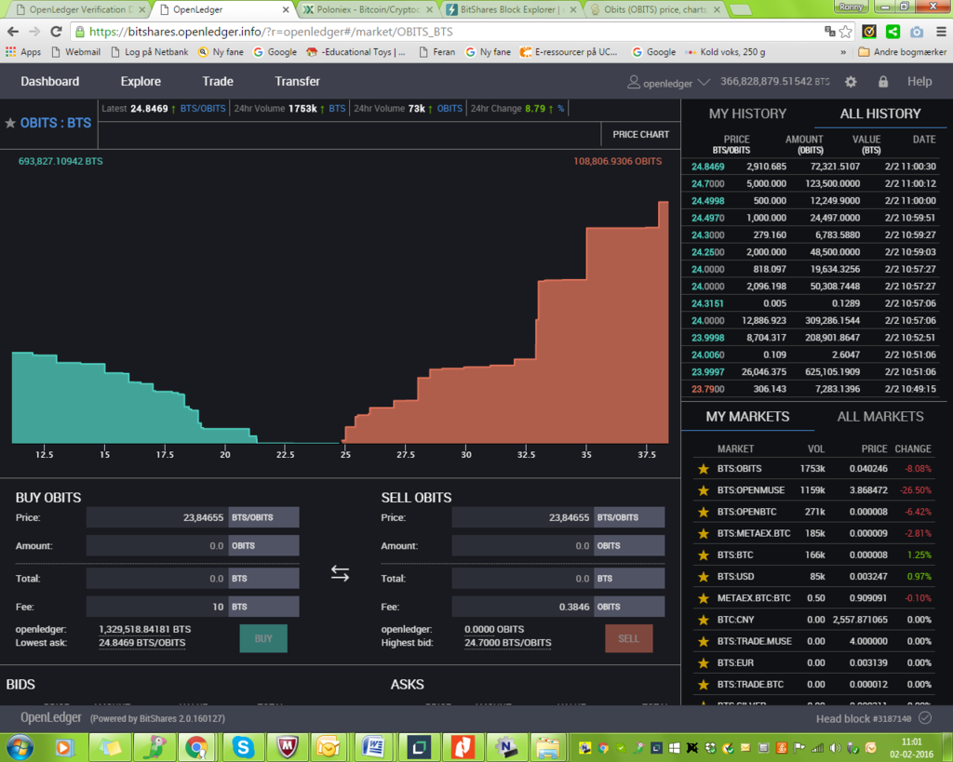953x762 pixels.
Task: Reload the page with refresh icon
Action: (x=56, y=32)
